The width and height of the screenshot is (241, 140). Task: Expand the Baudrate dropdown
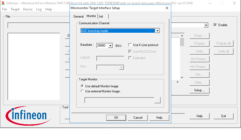point(110,46)
